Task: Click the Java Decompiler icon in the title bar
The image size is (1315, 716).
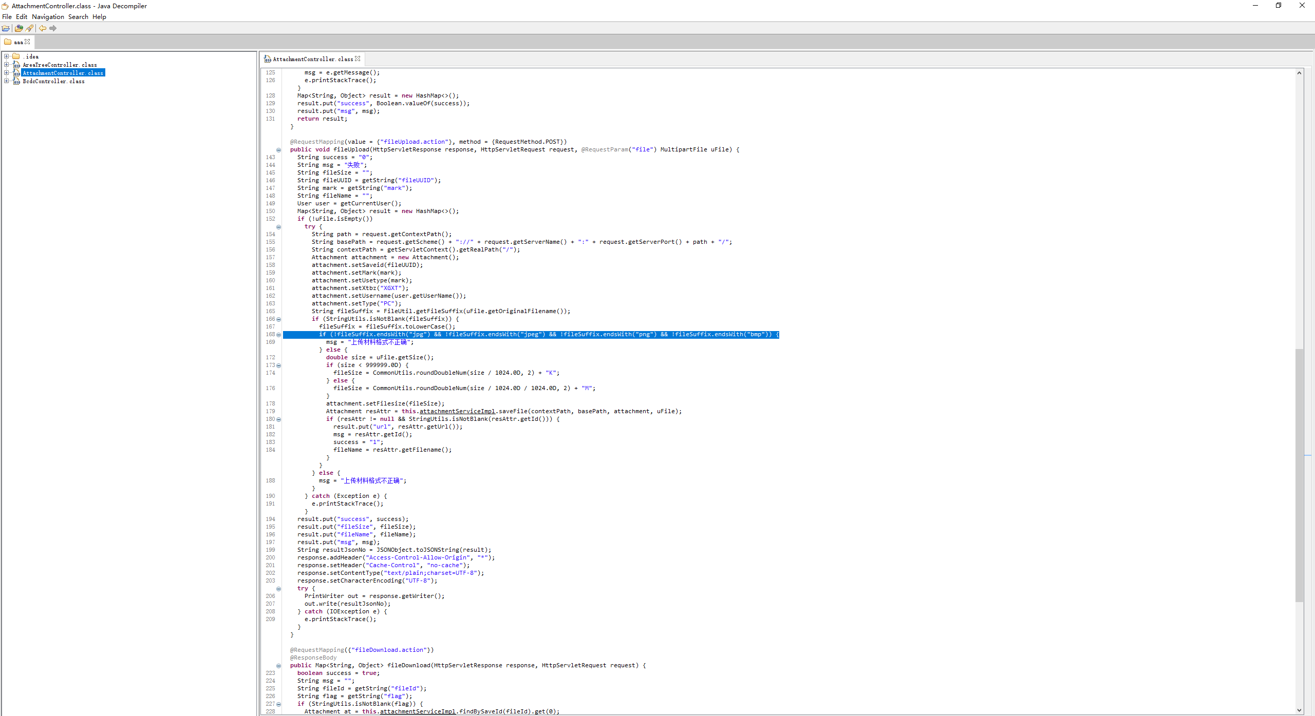Action: click(x=5, y=6)
